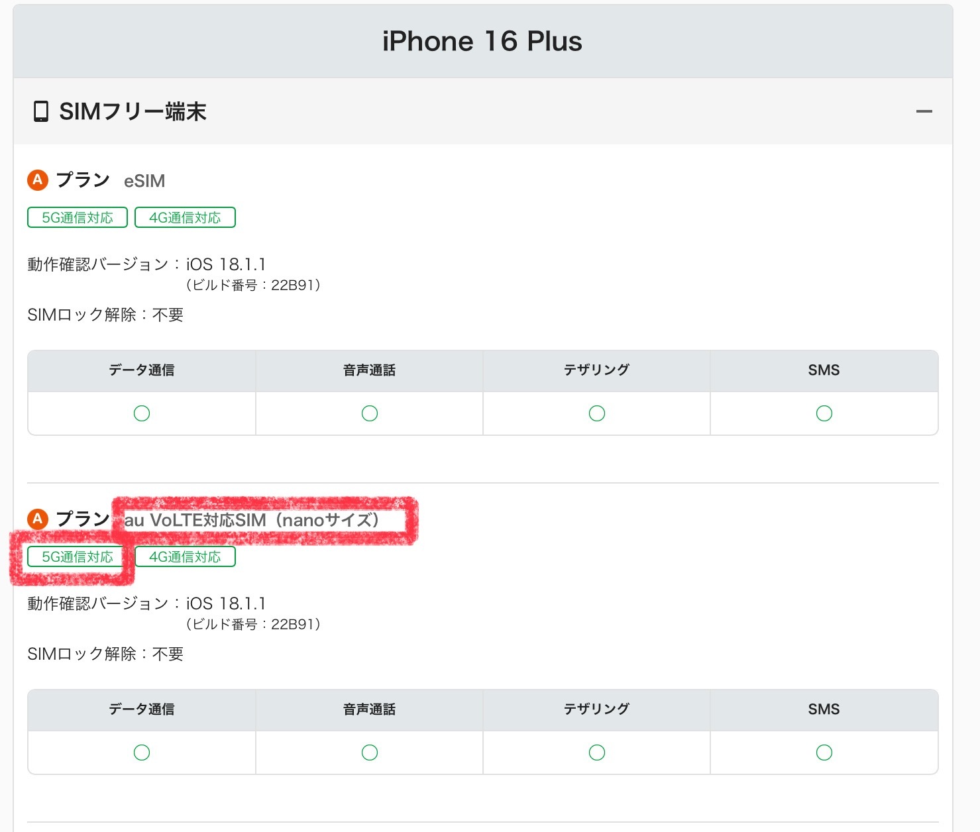Collapse the SIMフリー端末 section minus icon
Screen dimensions: 980x832
924,111
